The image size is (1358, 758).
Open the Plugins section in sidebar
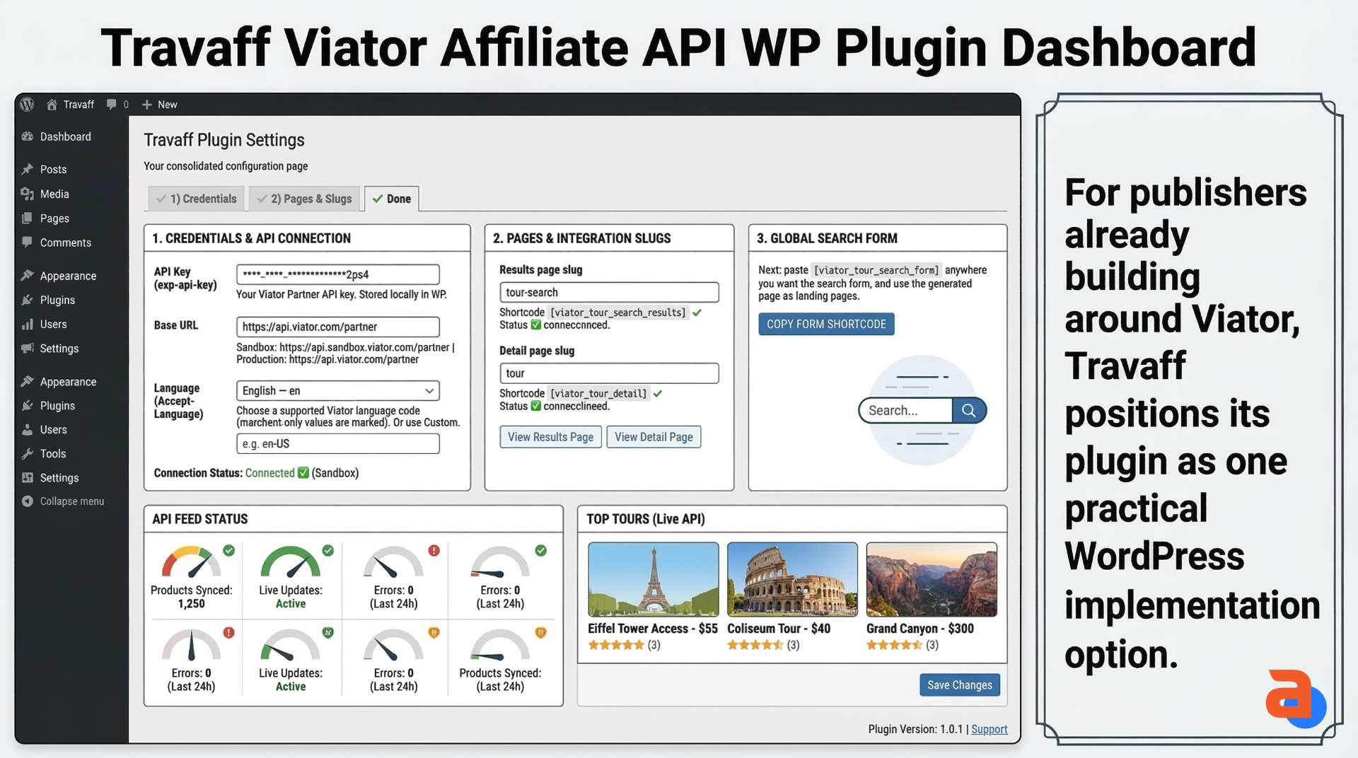[55, 300]
